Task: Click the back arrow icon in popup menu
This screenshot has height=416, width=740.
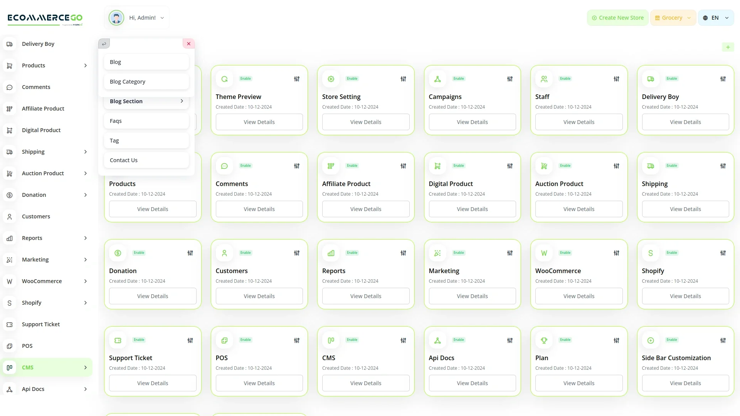Action: 104,44
